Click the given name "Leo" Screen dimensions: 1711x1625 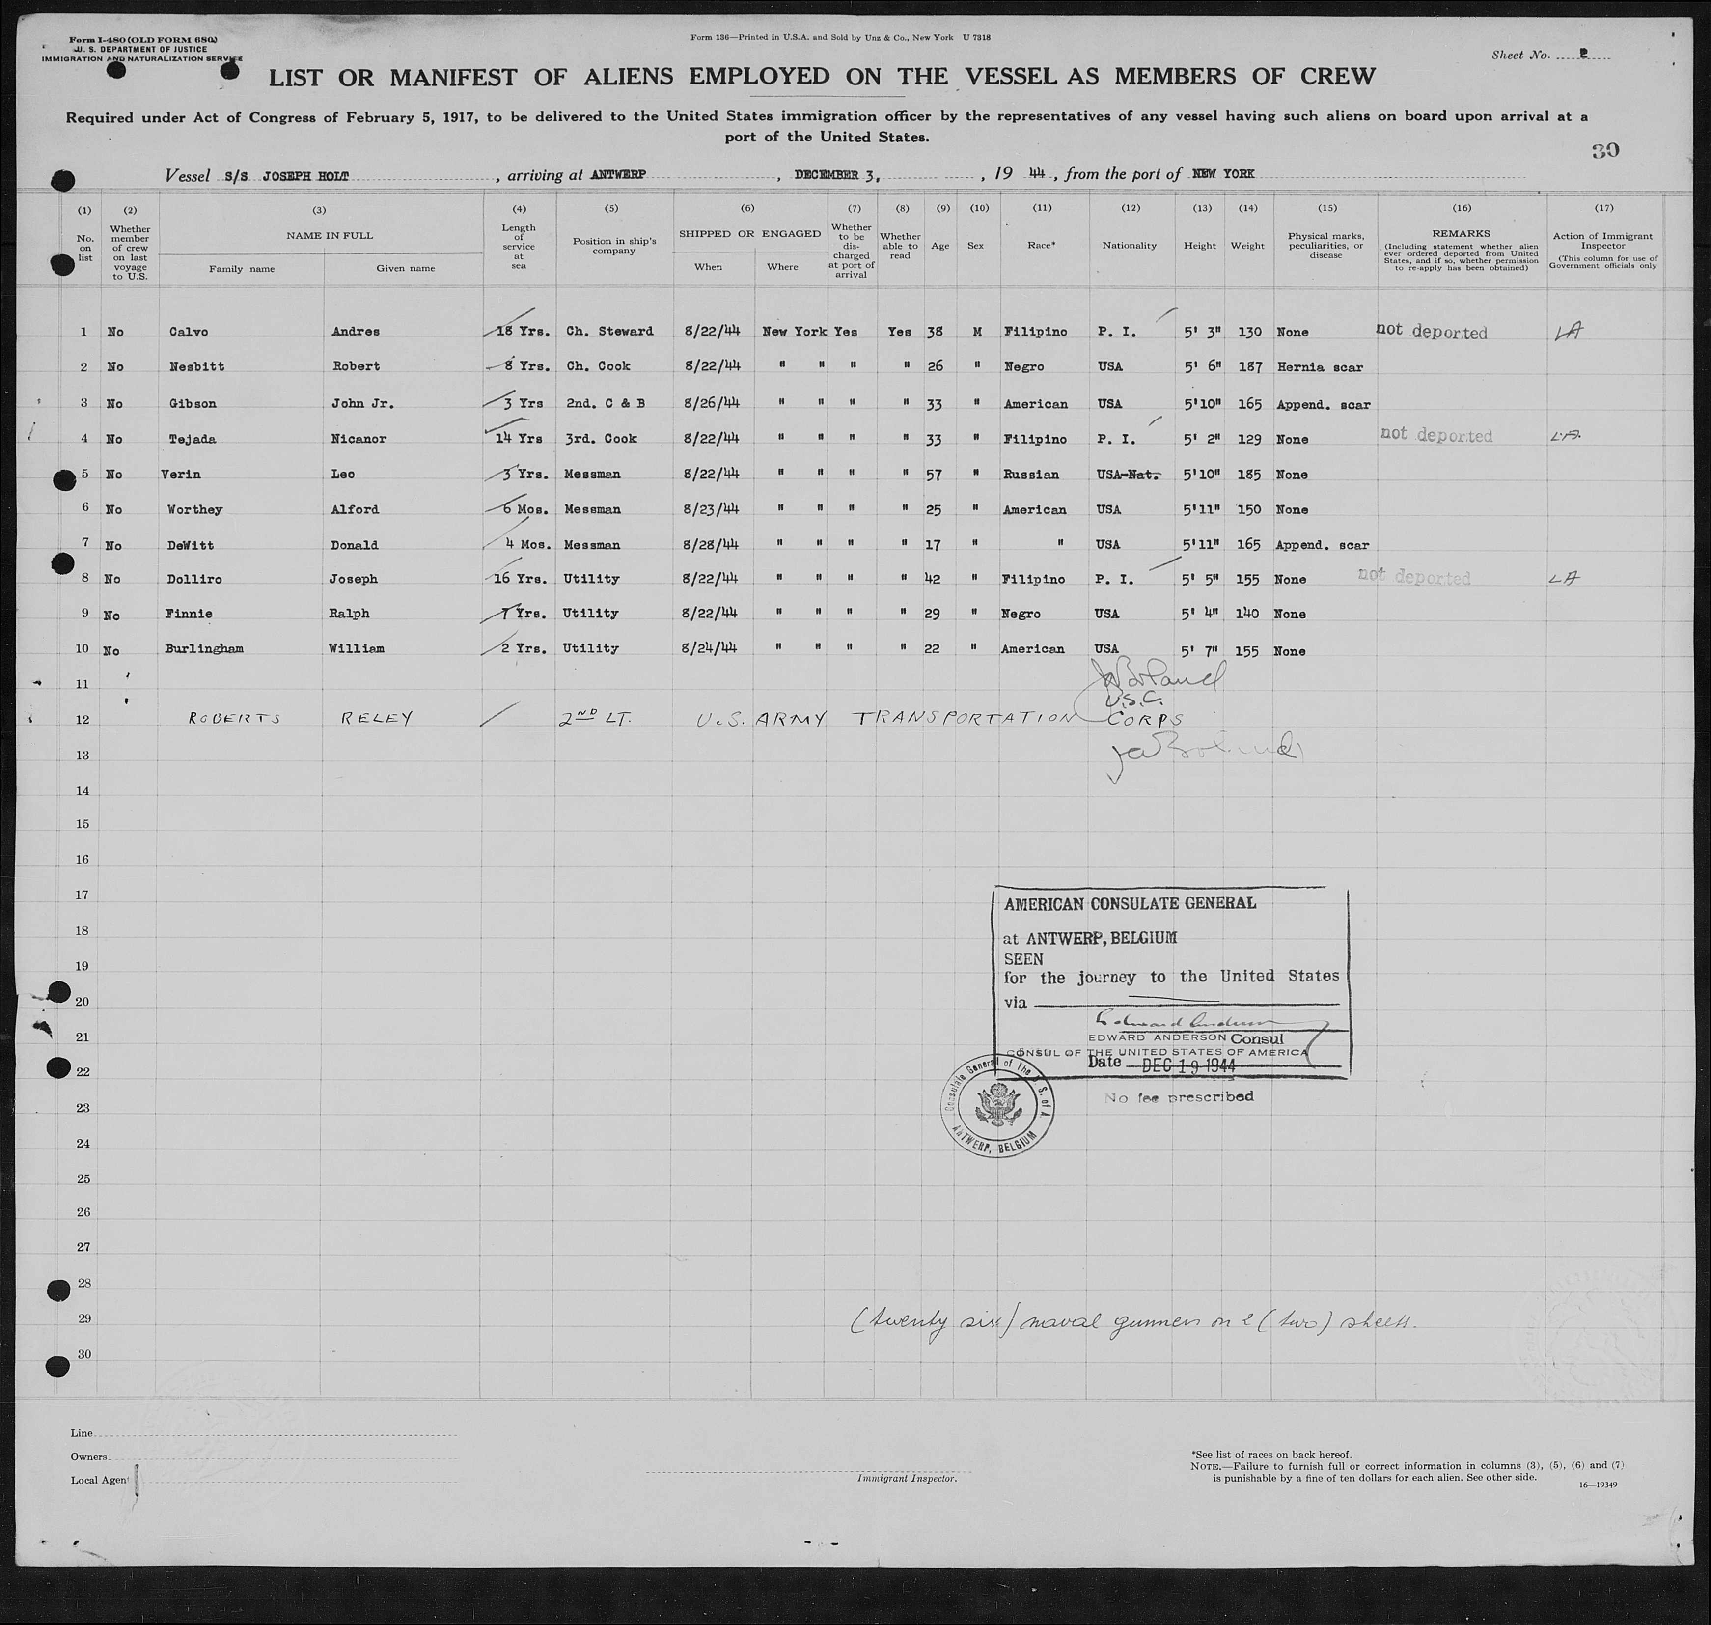coord(343,474)
